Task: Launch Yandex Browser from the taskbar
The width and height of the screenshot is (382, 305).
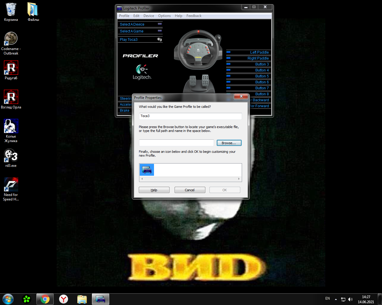Action: pos(64,299)
